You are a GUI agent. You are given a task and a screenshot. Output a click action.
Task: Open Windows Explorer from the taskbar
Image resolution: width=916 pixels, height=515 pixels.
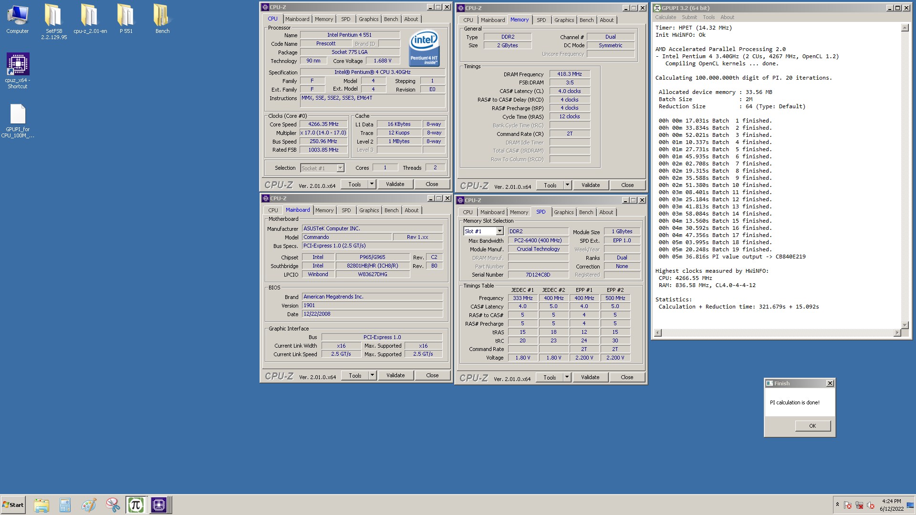(x=42, y=505)
